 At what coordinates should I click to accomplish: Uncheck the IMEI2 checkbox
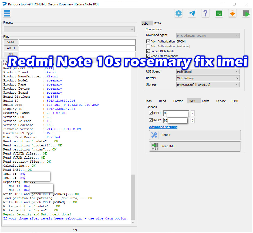tap(151, 120)
